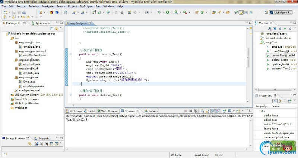Image resolution: width=298 pixels, height=158 pixels.
Task: Click the Remove Launch X icon in Console
Action: coord(191,111)
